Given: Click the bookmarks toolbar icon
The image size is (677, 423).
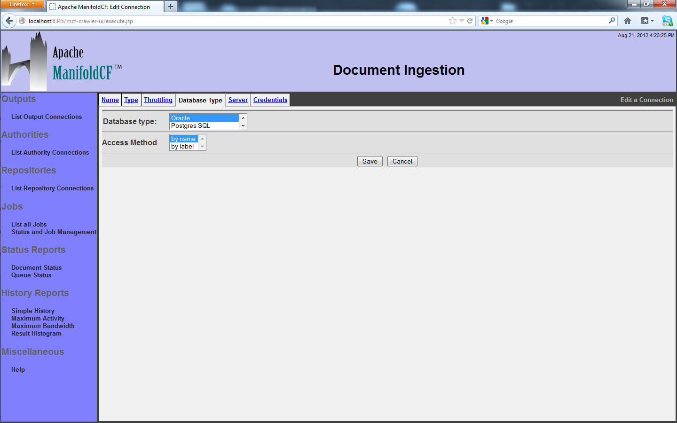Looking at the screenshot, I should tap(647, 21).
